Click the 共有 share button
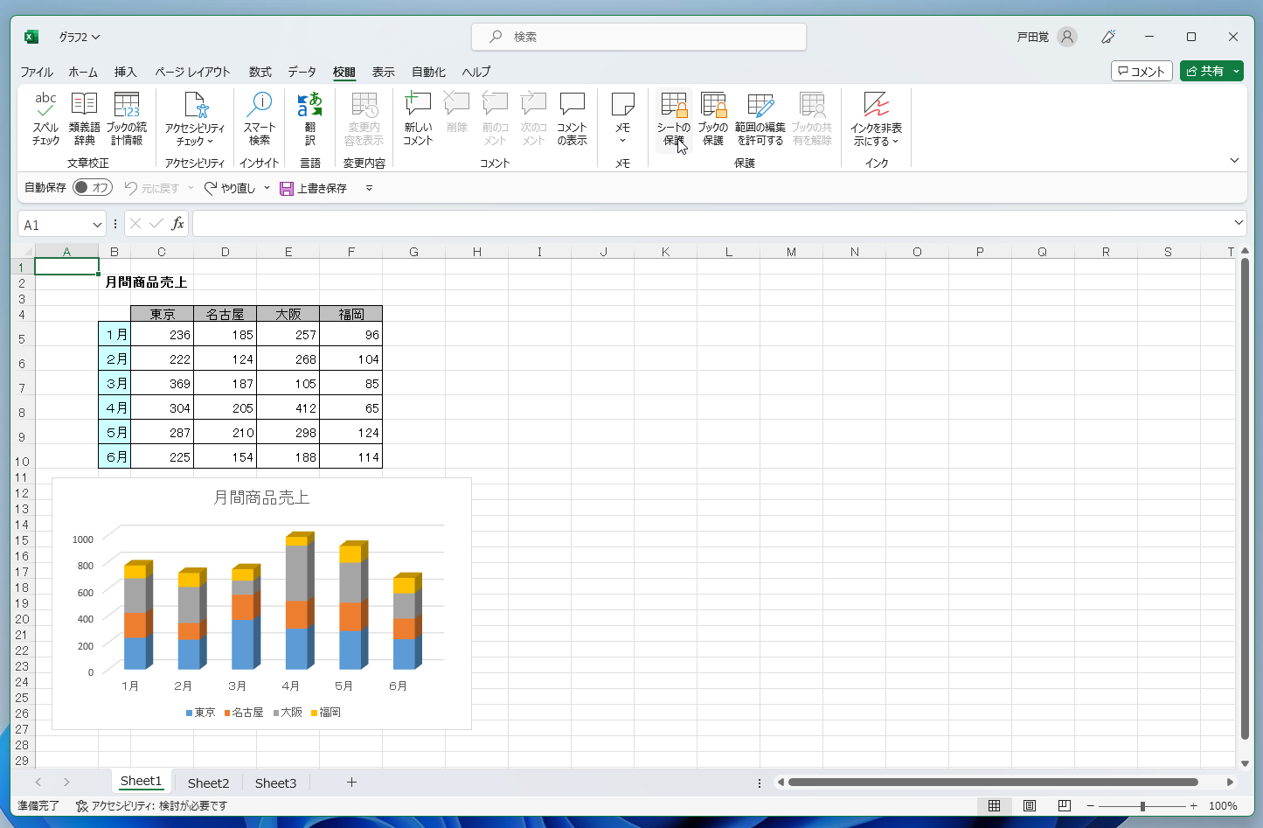Image resolution: width=1263 pixels, height=828 pixels. 1204,71
